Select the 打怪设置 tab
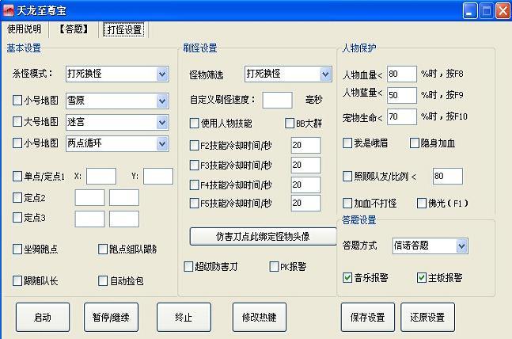Image resolution: width=512 pixels, height=339 pixels. tap(124, 30)
